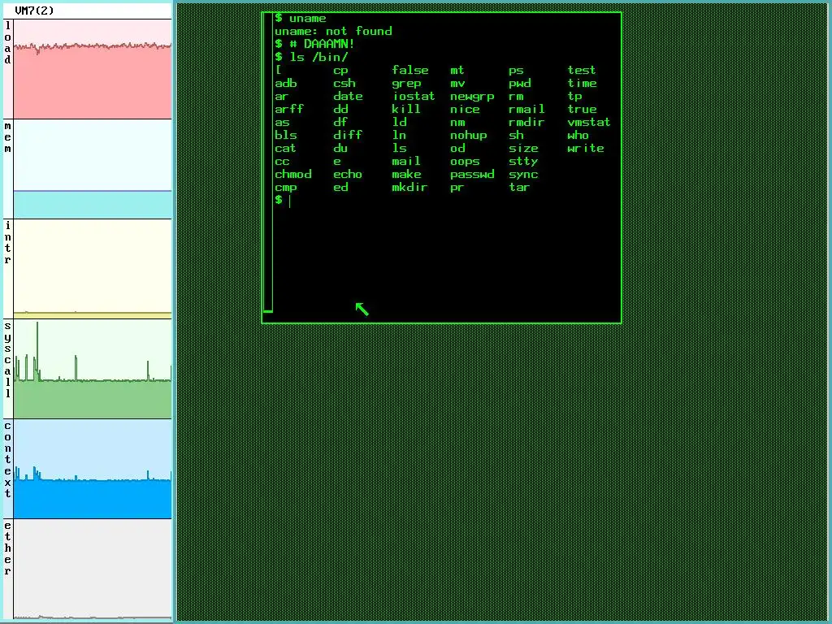832x624 pixels.
Task: Click 'pwd' in the listing
Action: [x=519, y=84]
